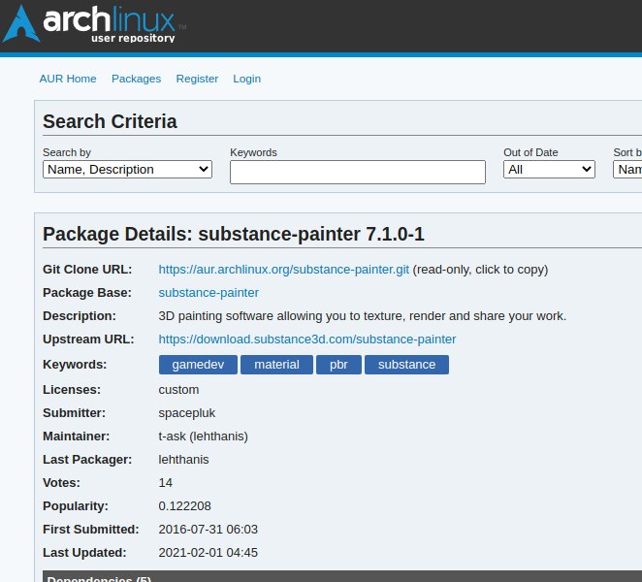Click the votes value 14
This screenshot has height=582, width=642.
[166, 483]
